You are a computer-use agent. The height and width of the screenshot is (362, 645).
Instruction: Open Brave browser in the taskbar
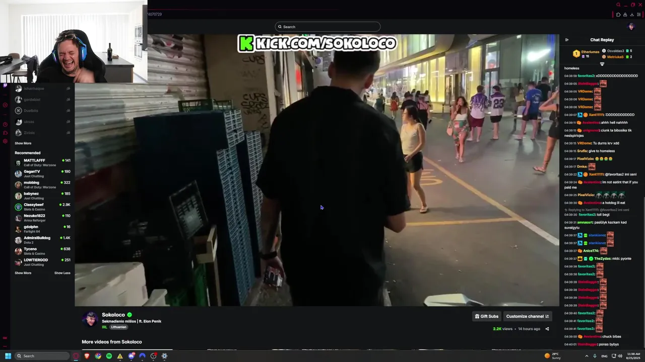87,356
